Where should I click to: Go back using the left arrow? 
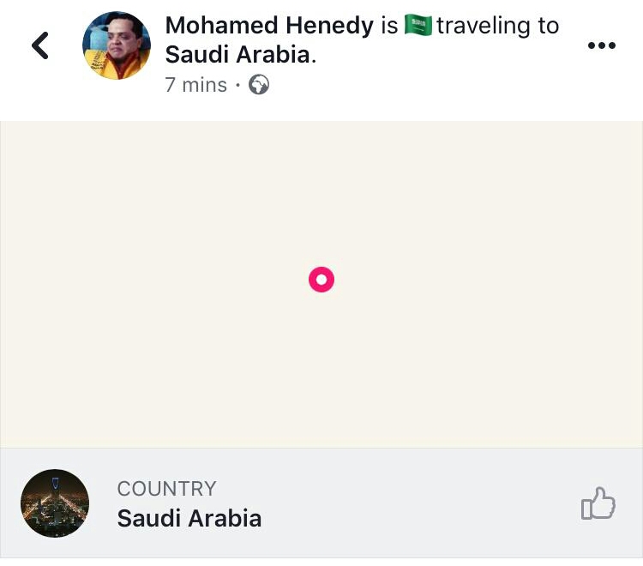click(x=40, y=45)
